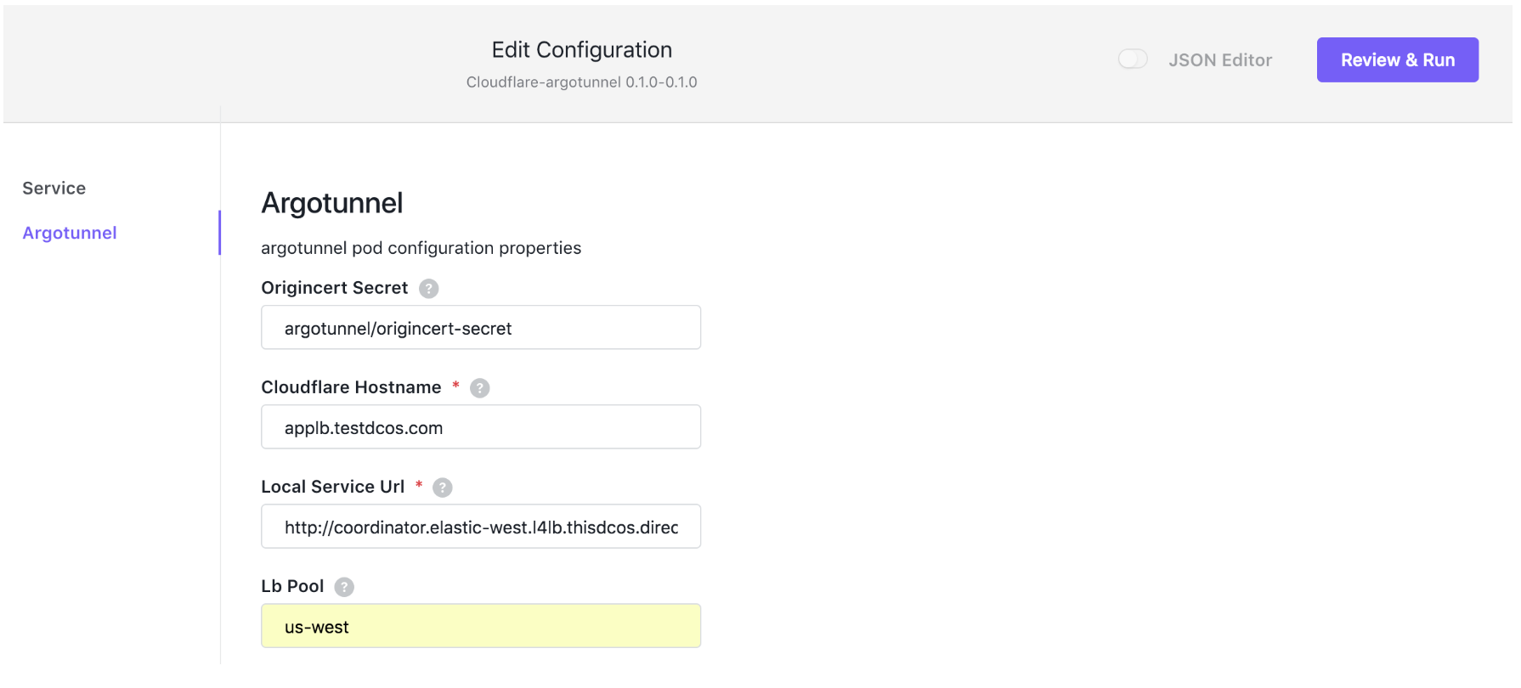The width and height of the screenshot is (1521, 688).
Task: Click the Argotunnel section heading
Action: (x=332, y=204)
